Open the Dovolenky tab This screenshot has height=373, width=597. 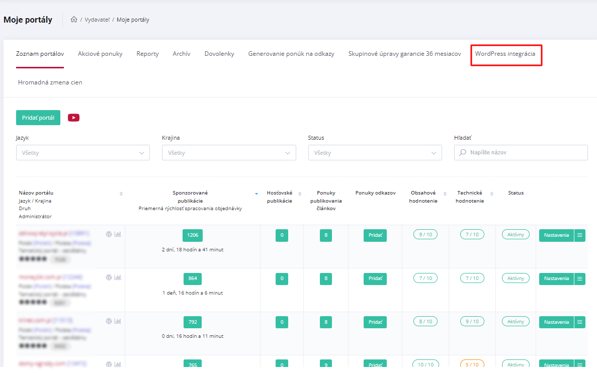(219, 54)
